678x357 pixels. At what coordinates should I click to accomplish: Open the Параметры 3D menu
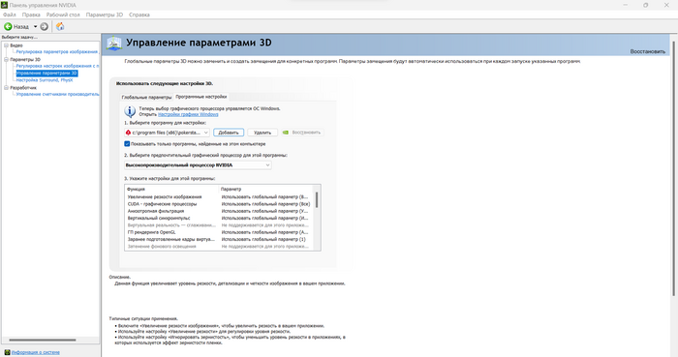pyautogui.click(x=105, y=15)
